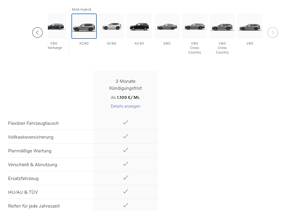Click the S90 model name text
288x211 pixels.
[x=167, y=43]
